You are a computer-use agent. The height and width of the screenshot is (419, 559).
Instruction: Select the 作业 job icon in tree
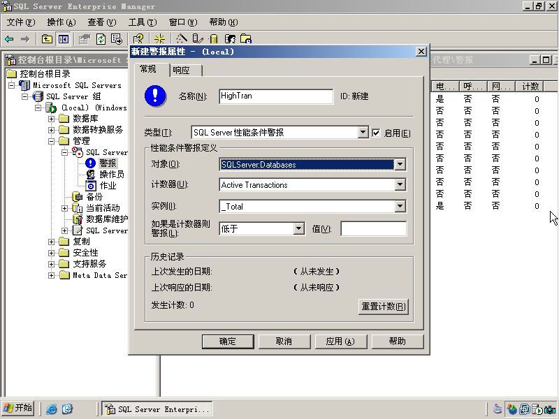click(x=91, y=186)
